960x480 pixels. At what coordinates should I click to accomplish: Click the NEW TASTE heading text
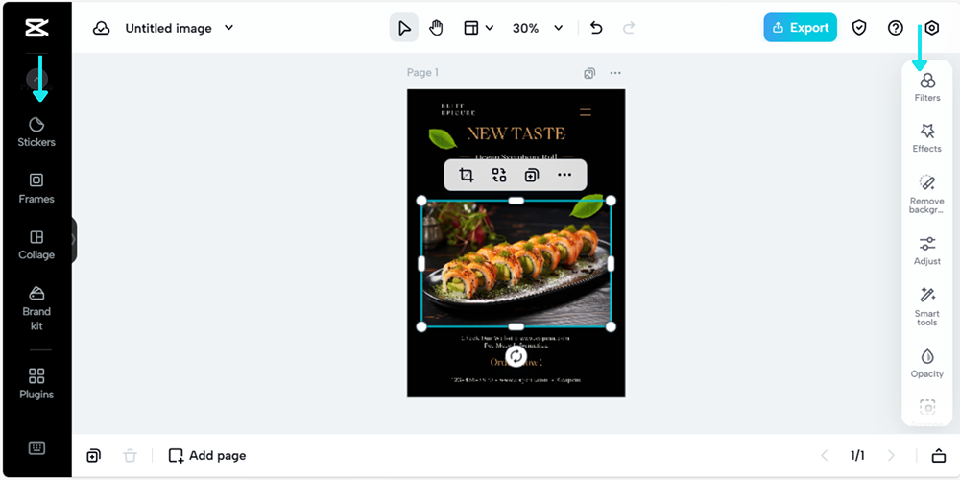[516, 133]
